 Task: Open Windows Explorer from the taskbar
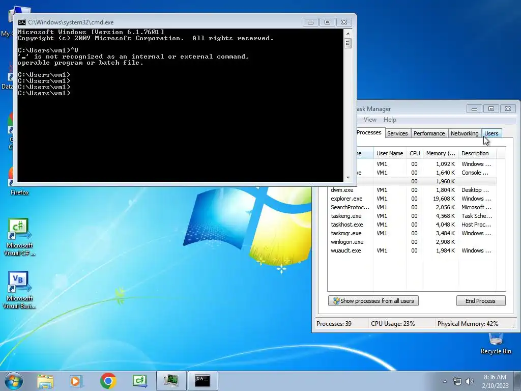(x=45, y=381)
